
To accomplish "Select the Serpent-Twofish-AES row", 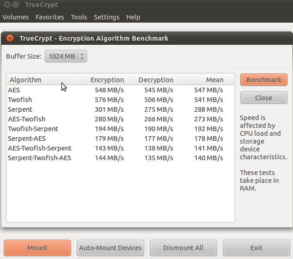I will click(121, 158).
